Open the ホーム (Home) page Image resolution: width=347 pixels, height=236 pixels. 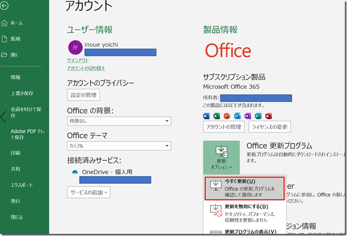tap(16, 23)
